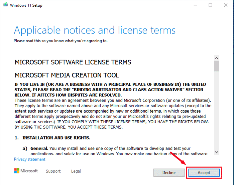
Task: Open the Privacy statement link
Action: click(x=29, y=159)
